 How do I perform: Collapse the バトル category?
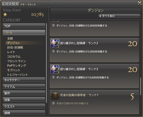pyautogui.click(x=24, y=33)
